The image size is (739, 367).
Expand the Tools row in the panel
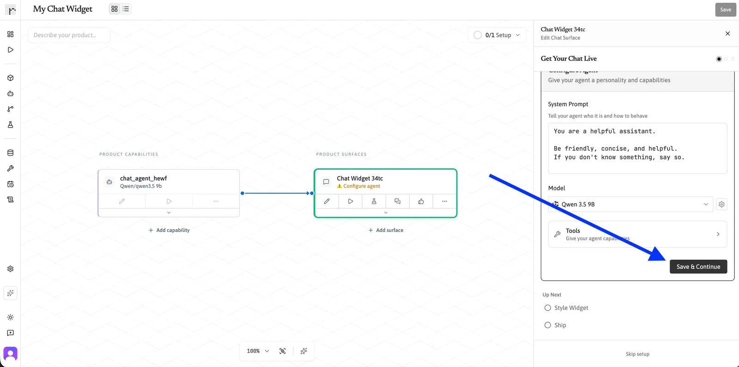[637, 234]
